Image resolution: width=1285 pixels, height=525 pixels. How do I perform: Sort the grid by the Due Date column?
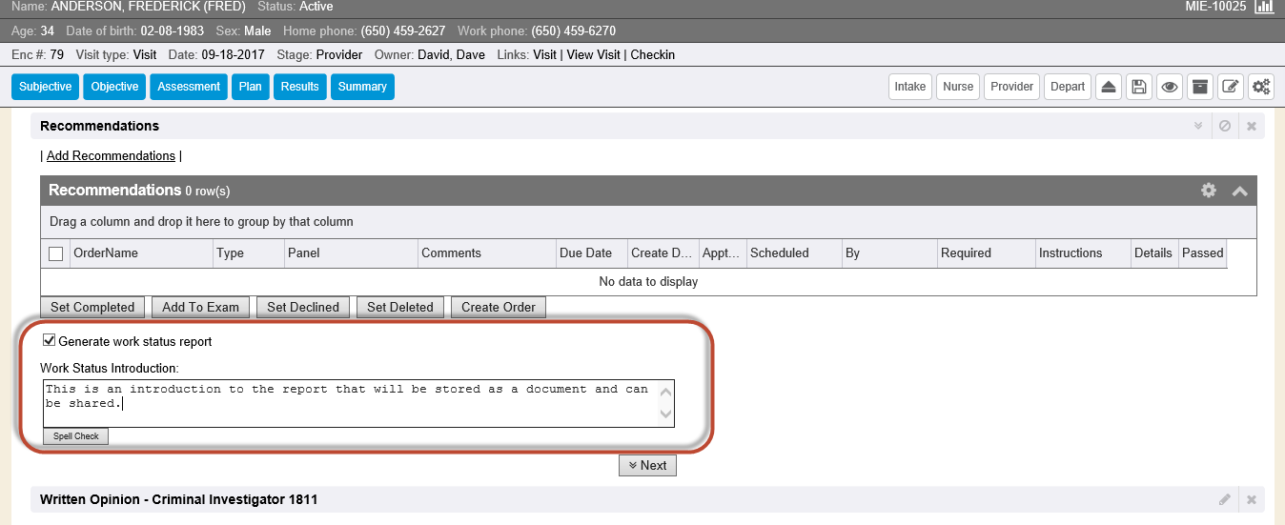point(585,253)
